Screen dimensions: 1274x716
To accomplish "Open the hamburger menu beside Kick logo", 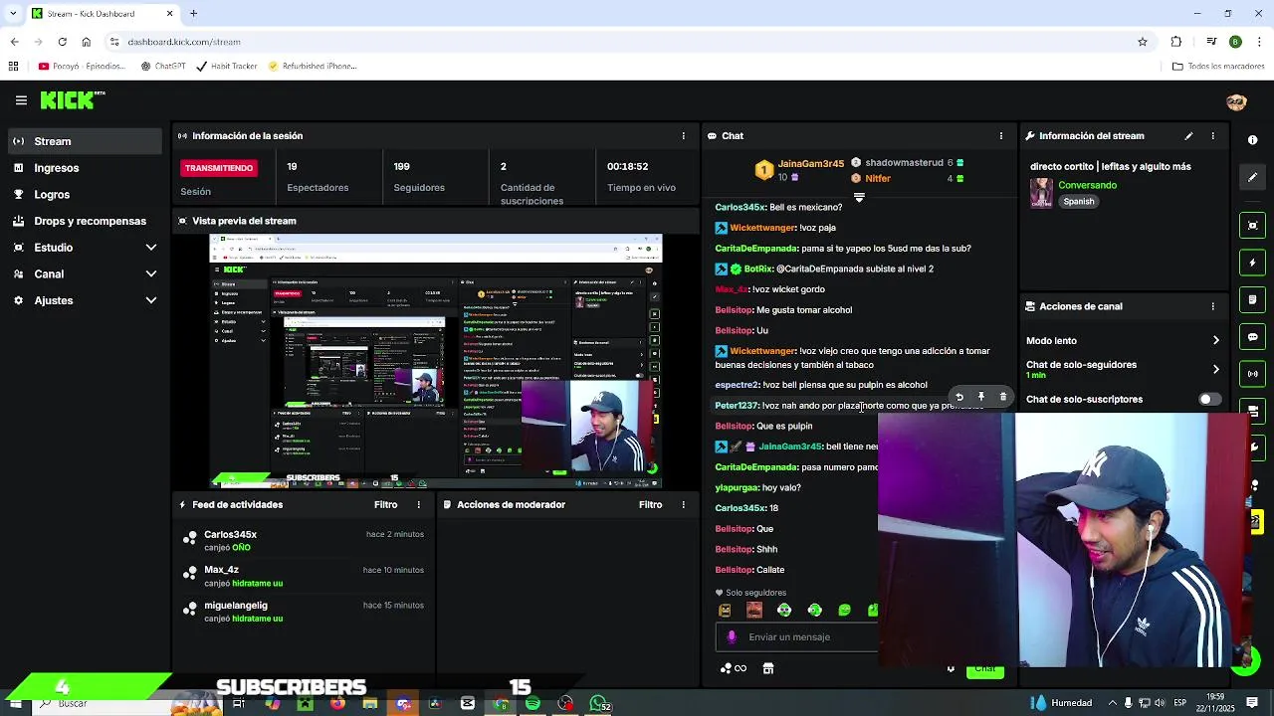I will [21, 100].
